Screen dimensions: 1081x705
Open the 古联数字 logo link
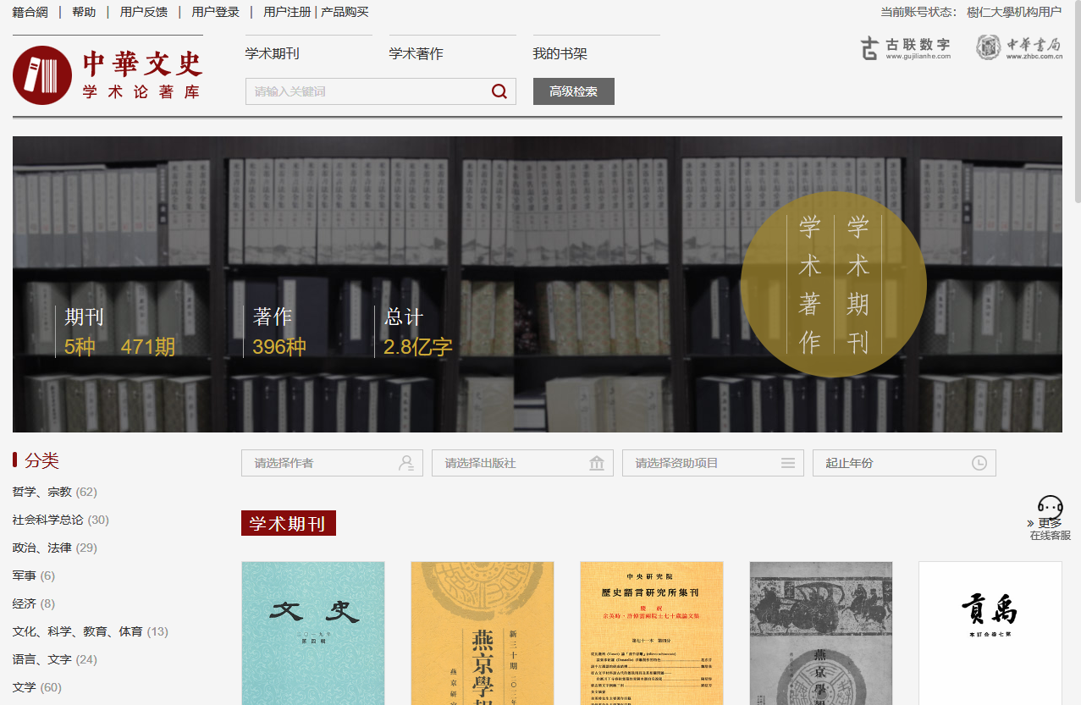coord(905,48)
